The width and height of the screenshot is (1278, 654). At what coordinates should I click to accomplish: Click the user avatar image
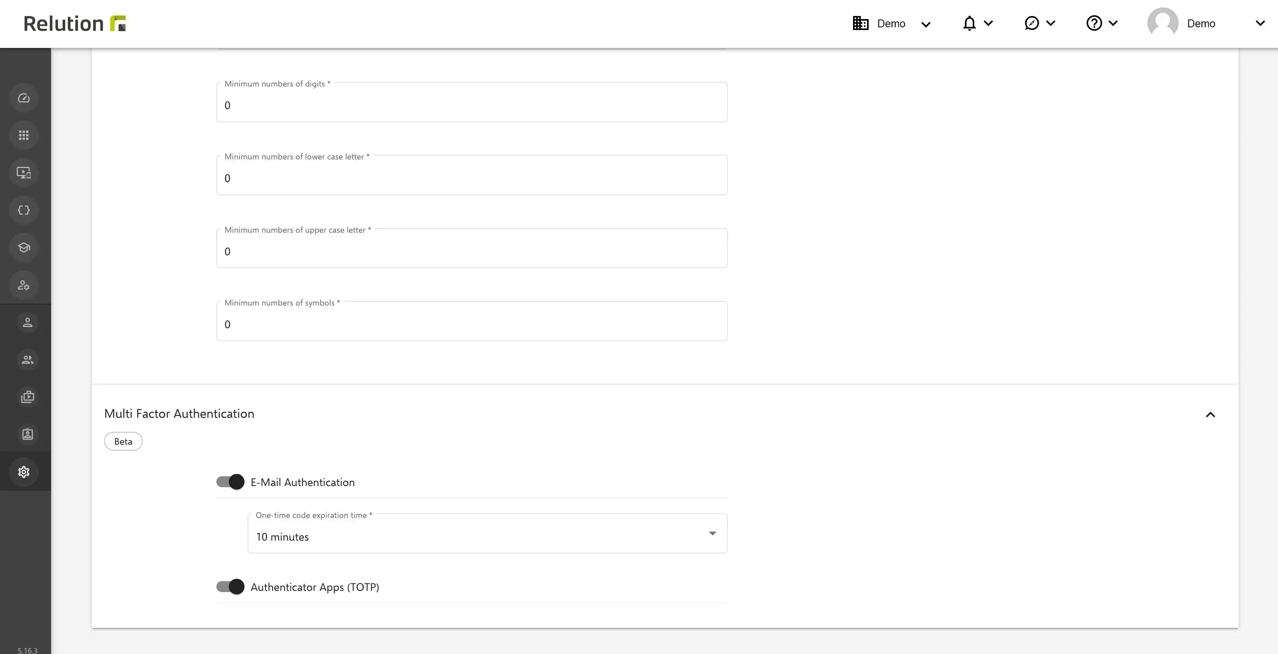[x=1163, y=23]
